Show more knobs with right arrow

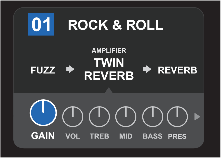[x=197, y=117]
